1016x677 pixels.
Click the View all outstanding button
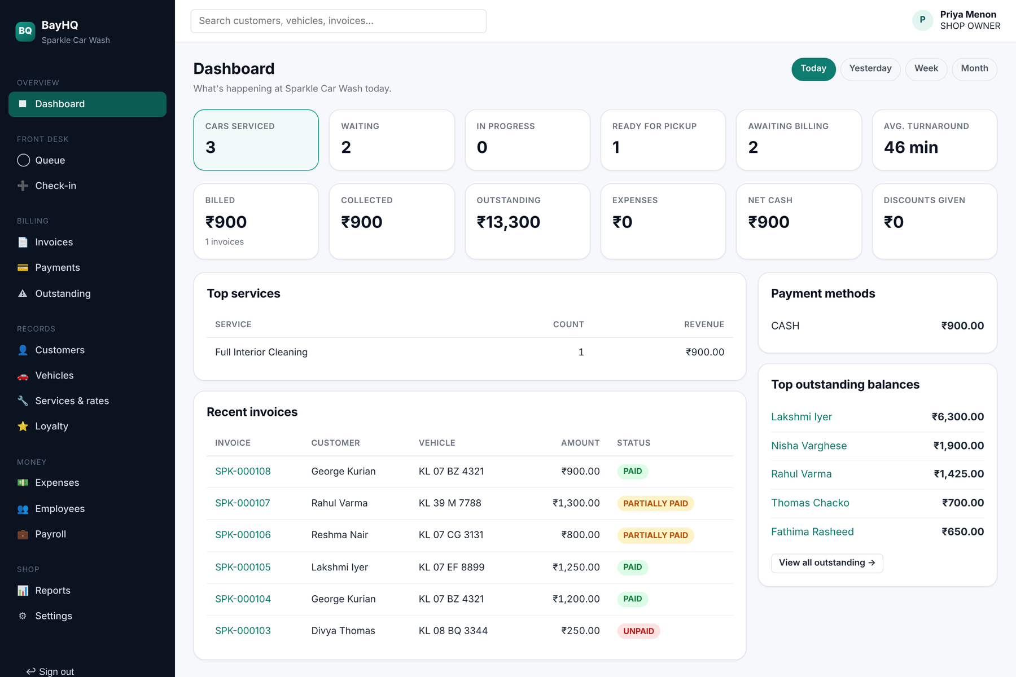(827, 563)
